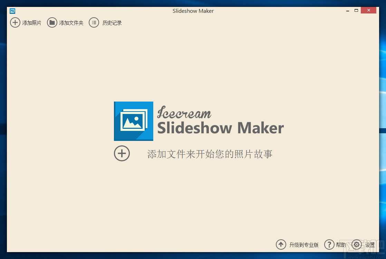Maximize the Slideshow Maker window

tap(356, 11)
